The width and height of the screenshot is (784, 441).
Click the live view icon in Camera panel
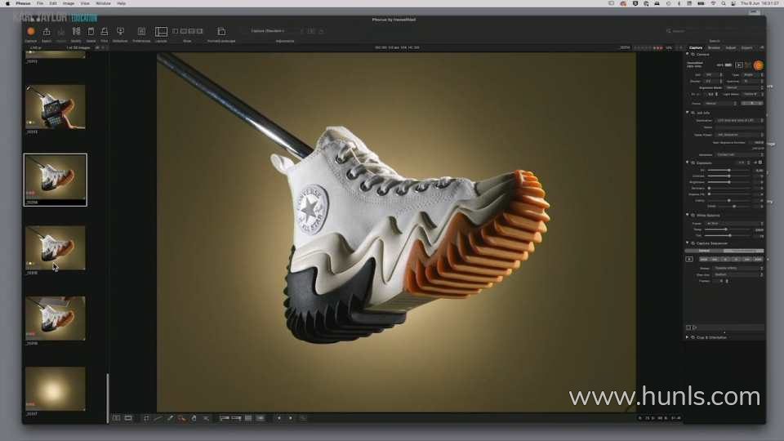pos(739,65)
